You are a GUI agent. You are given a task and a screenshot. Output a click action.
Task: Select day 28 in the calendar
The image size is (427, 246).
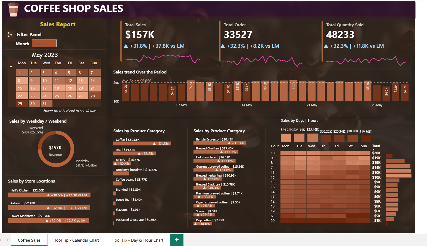click(95, 96)
